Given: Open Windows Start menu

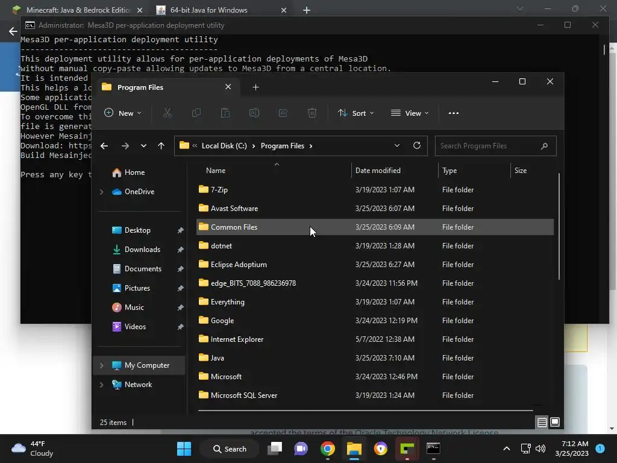Looking at the screenshot, I should pyautogui.click(x=184, y=449).
